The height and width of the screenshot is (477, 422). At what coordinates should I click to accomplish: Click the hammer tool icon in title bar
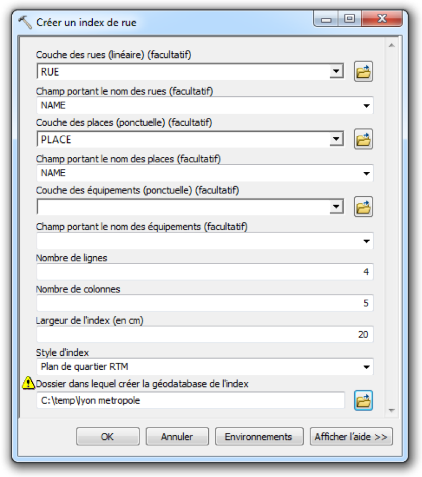(x=26, y=22)
